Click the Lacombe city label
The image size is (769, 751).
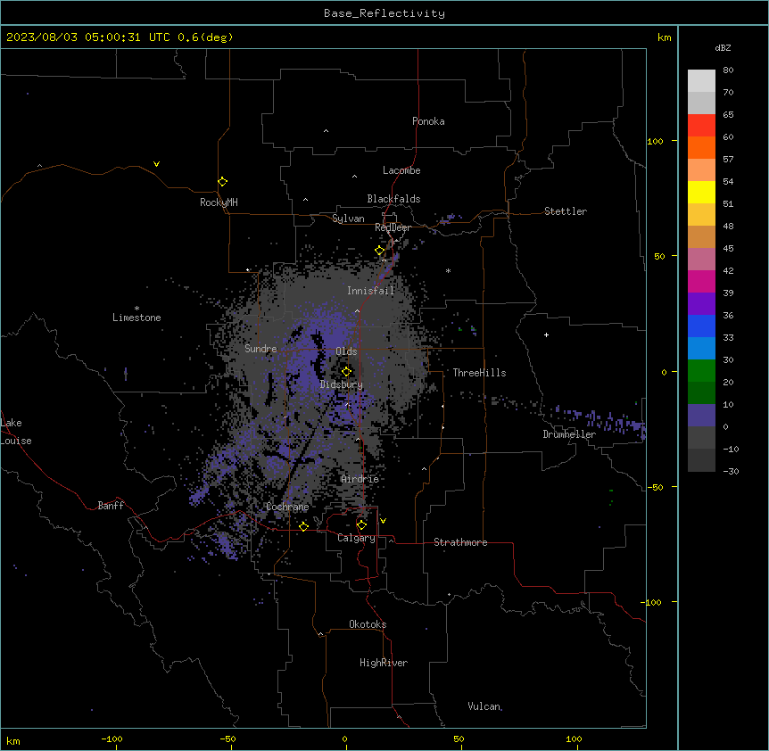pyautogui.click(x=401, y=170)
